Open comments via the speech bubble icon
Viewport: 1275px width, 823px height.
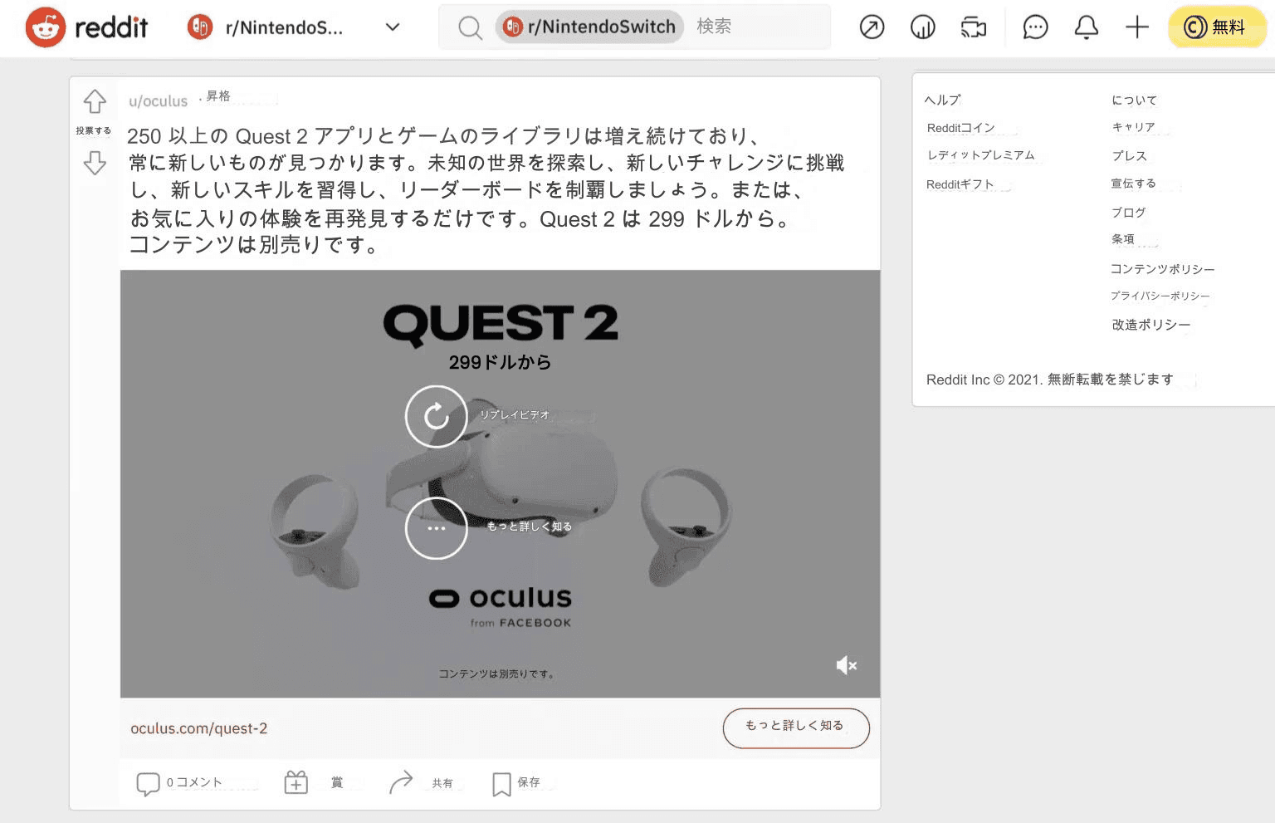148,781
